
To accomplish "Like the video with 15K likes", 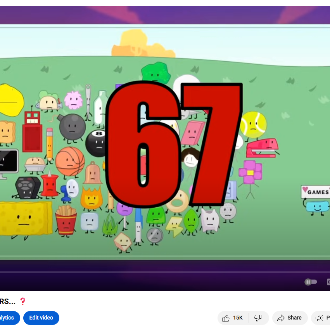I will 233,318.
